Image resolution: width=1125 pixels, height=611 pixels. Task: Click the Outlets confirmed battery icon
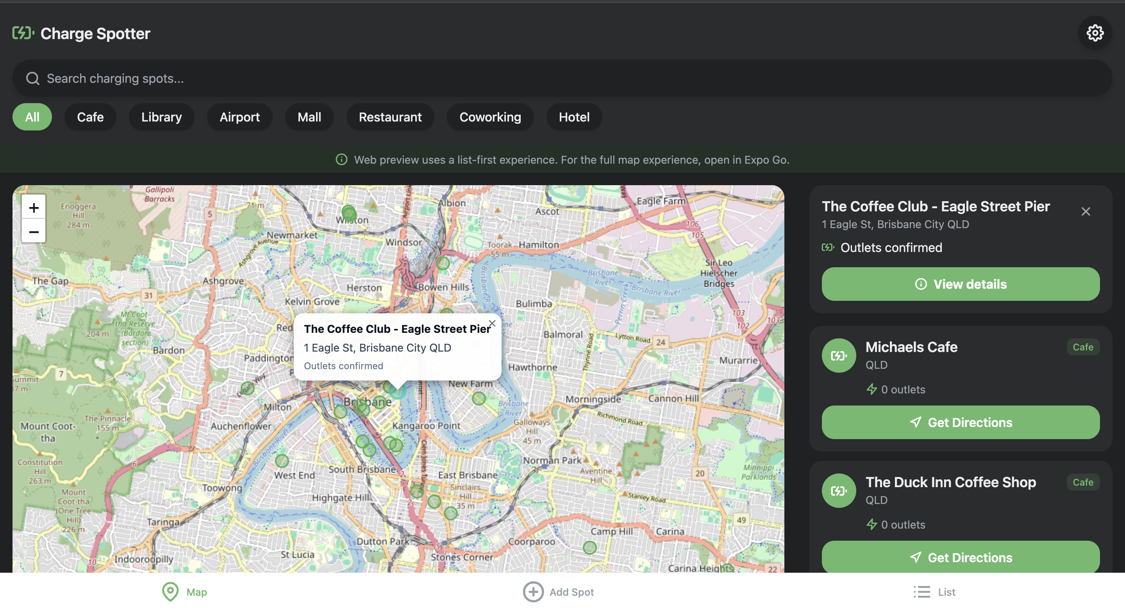(828, 248)
